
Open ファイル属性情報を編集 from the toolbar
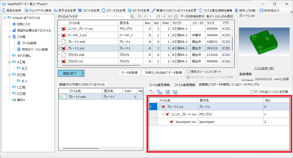(x=215, y=10)
